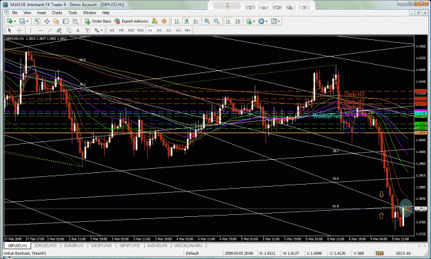Switch to USDJPY,M30 chart tab
The width and height of the screenshot is (431, 259).
pos(101,245)
